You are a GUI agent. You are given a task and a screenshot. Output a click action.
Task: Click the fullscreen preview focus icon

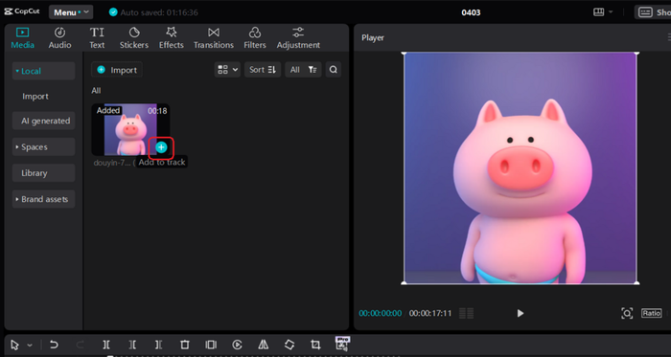(x=627, y=313)
